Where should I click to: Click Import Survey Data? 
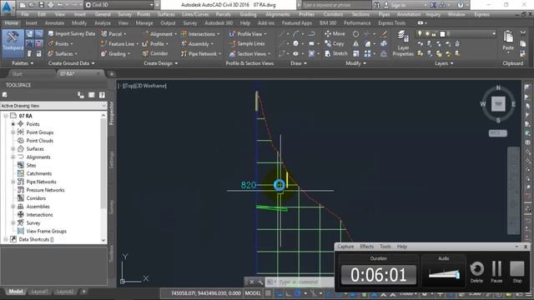pyautogui.click(x=71, y=33)
